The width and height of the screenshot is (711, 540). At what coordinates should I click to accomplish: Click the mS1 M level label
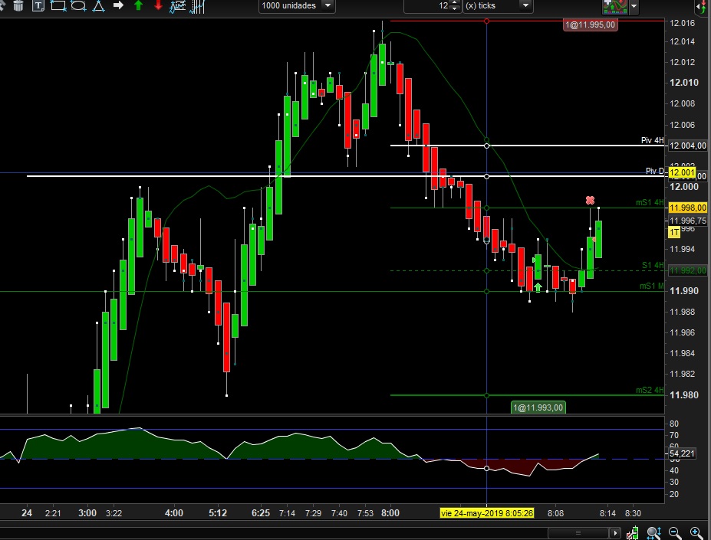tap(652, 286)
